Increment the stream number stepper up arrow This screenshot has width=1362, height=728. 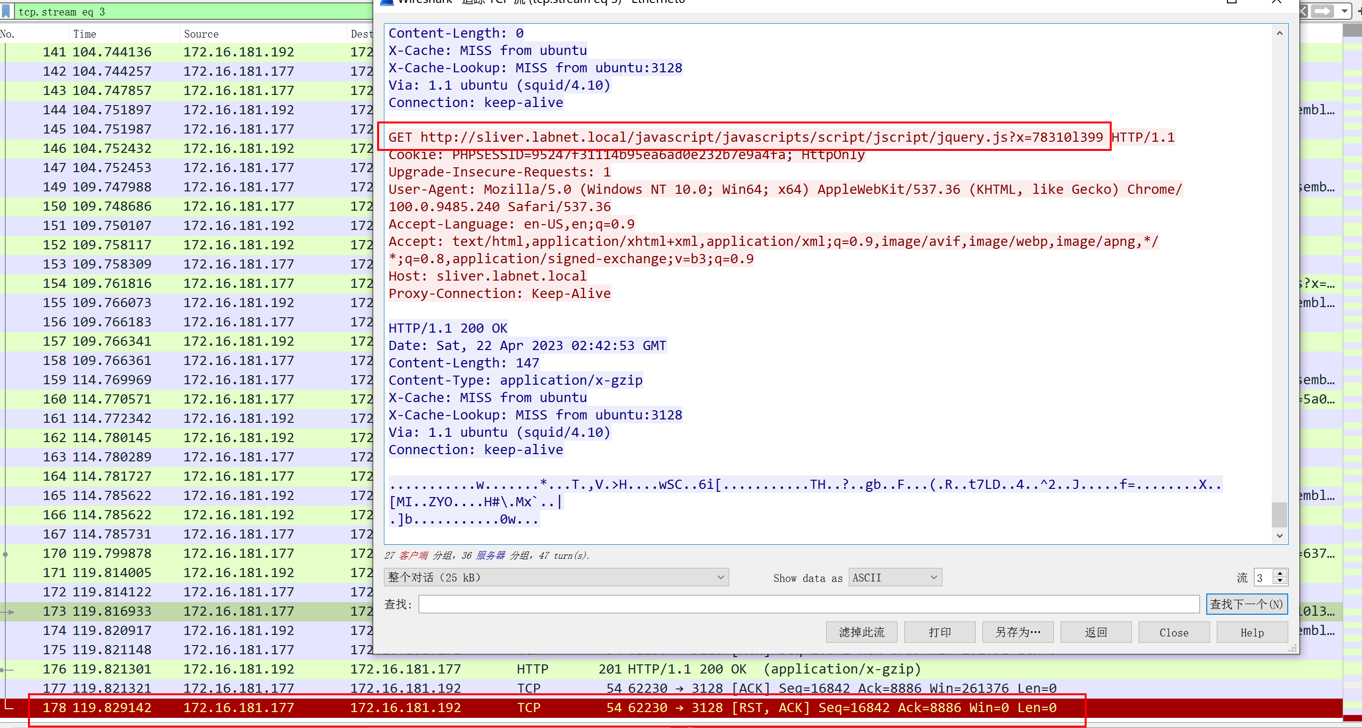[1280, 574]
